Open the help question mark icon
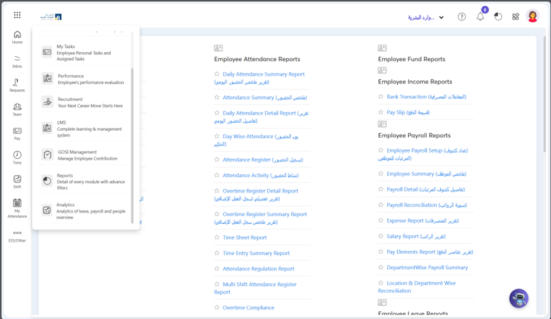 [462, 17]
